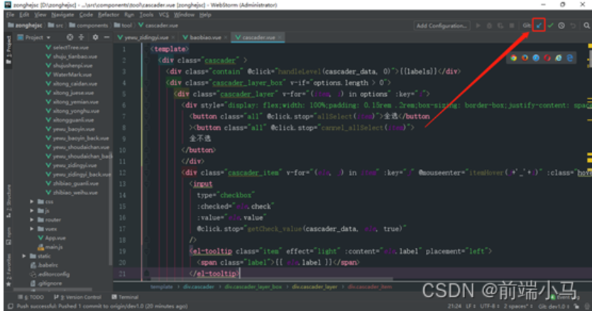This screenshot has width=592, height=311.
Task: Open Git history clock icon
Action: click(561, 26)
